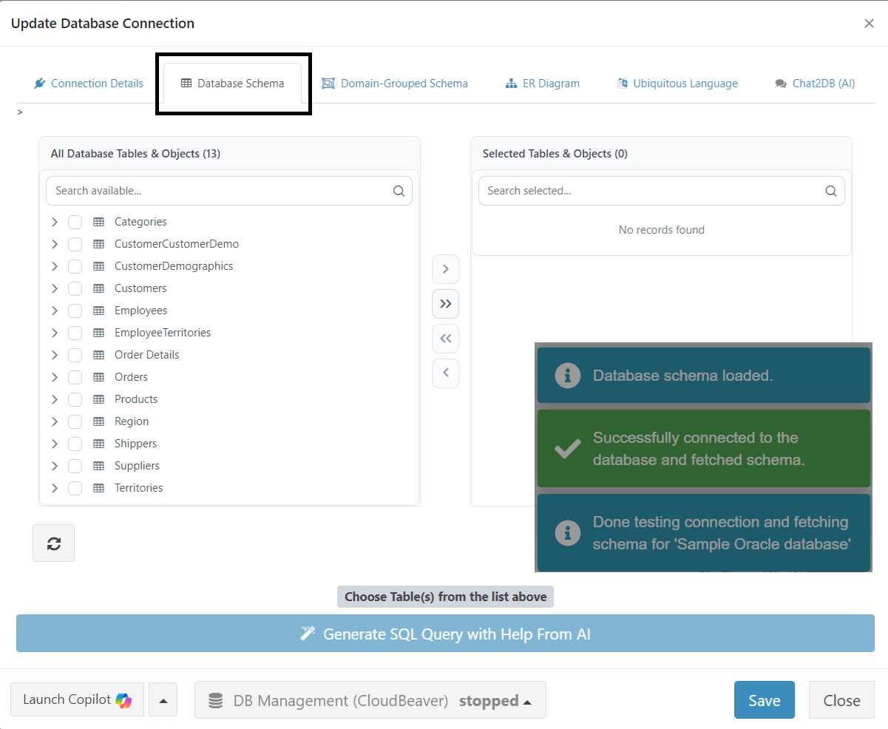Click the move-all-left double arrow icon
Image resolution: width=888 pixels, height=729 pixels.
pyautogui.click(x=445, y=338)
